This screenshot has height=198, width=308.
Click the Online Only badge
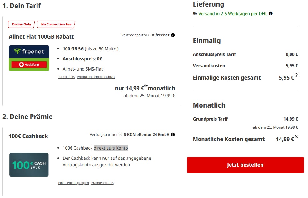(22, 24)
